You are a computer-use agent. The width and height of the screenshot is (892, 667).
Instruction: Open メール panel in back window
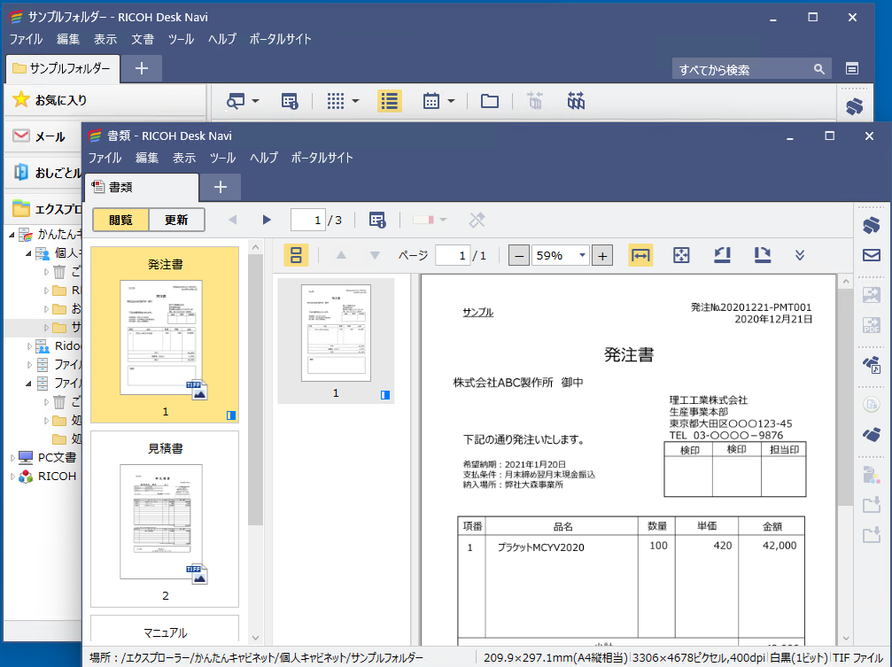coord(43,136)
